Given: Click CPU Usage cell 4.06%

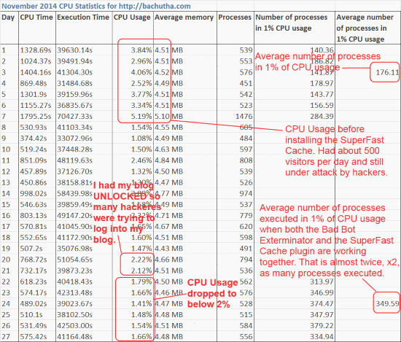Looking at the screenshot, I should 141,72.
